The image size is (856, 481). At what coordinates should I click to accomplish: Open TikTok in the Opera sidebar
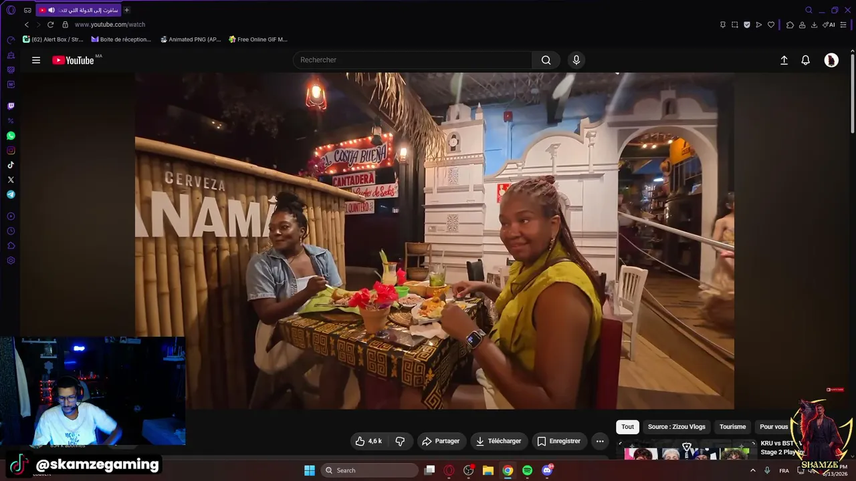pos(11,165)
